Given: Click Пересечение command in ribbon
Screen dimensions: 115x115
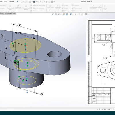Looking at the screenshot, I should pos(77,8).
